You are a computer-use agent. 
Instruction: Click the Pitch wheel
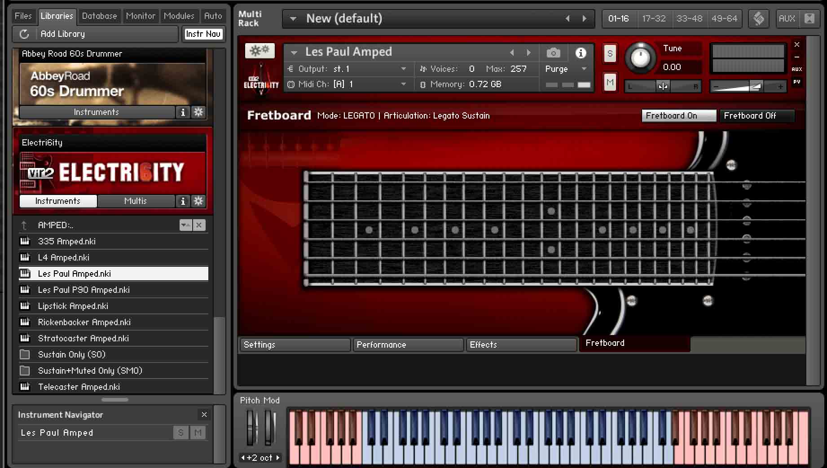pyautogui.click(x=251, y=427)
